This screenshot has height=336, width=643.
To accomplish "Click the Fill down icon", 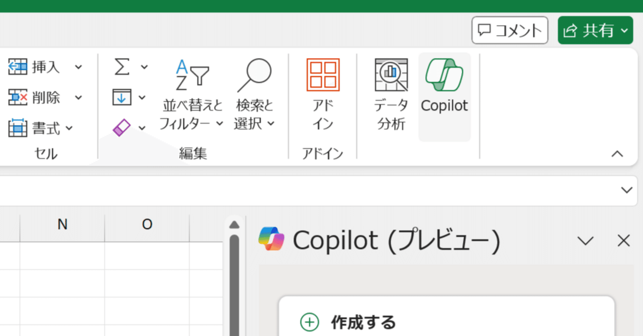I will pos(122,98).
